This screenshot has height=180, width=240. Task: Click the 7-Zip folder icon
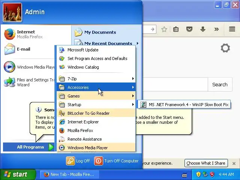click(x=62, y=79)
